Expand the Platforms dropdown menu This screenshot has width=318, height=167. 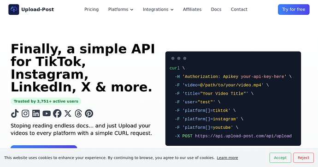121,9
